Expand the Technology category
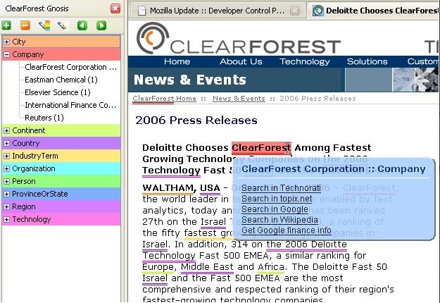 (x=7, y=219)
